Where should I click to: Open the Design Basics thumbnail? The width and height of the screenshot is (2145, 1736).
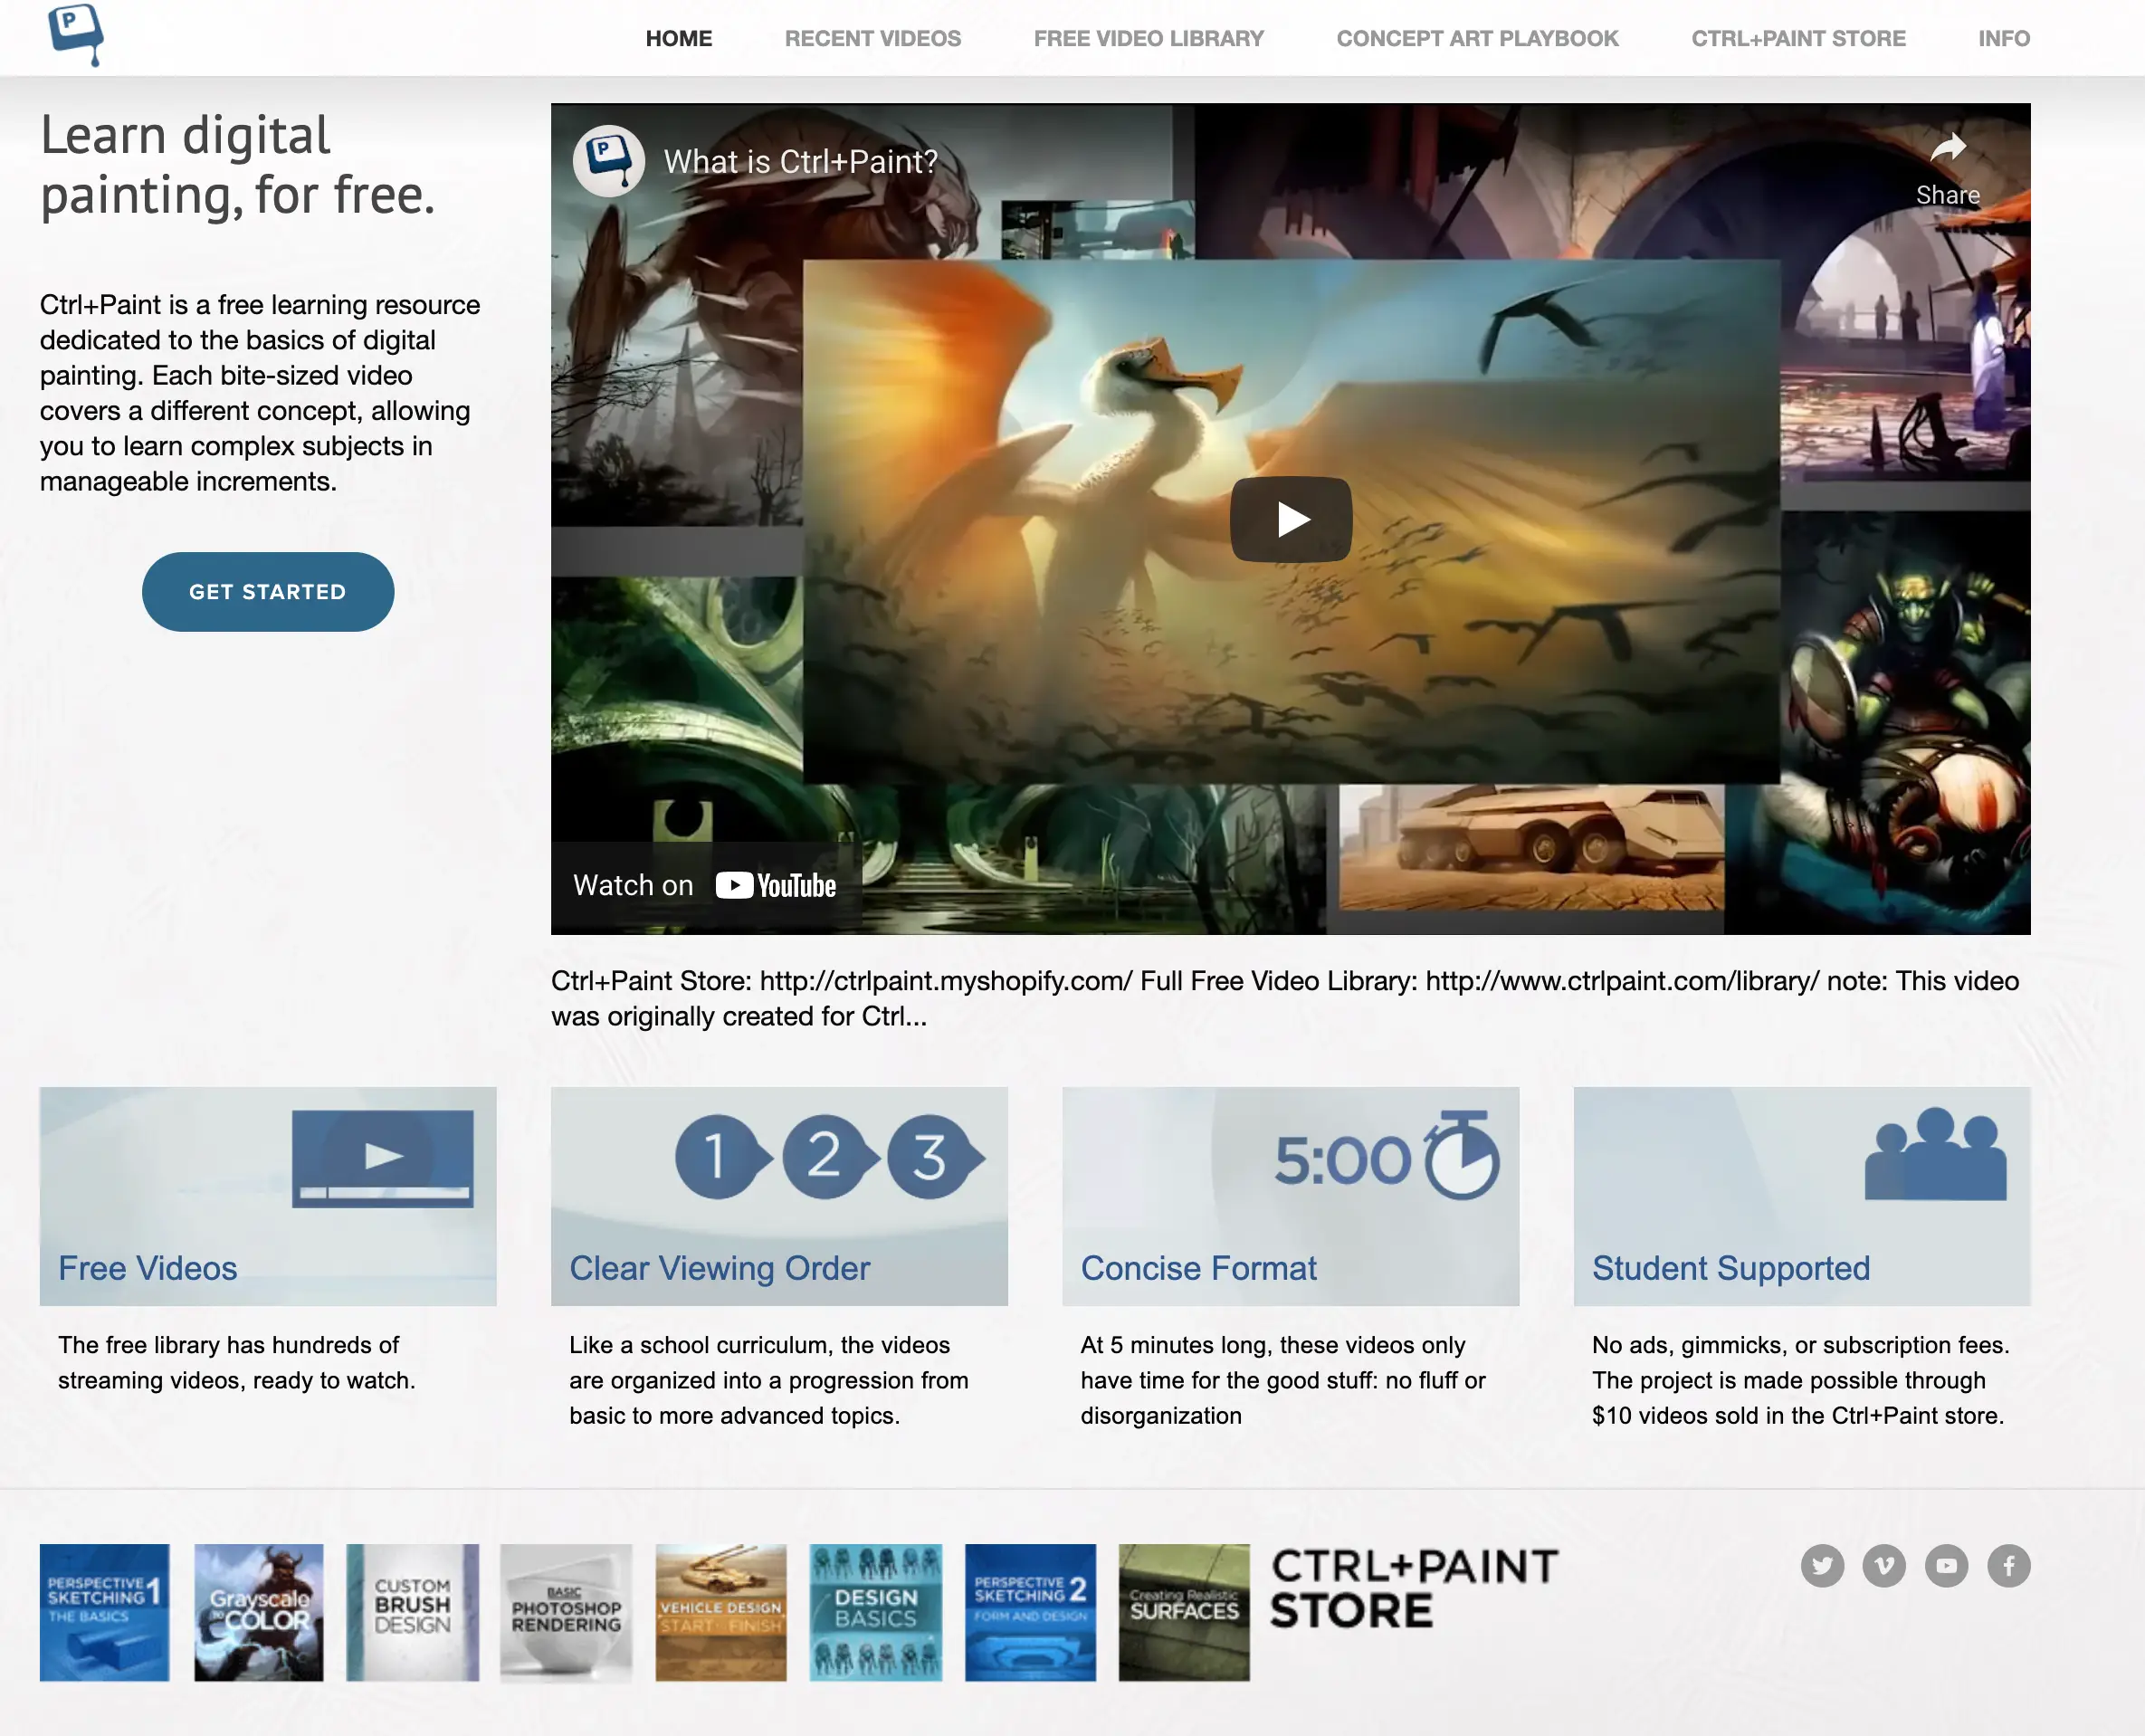tap(875, 1611)
